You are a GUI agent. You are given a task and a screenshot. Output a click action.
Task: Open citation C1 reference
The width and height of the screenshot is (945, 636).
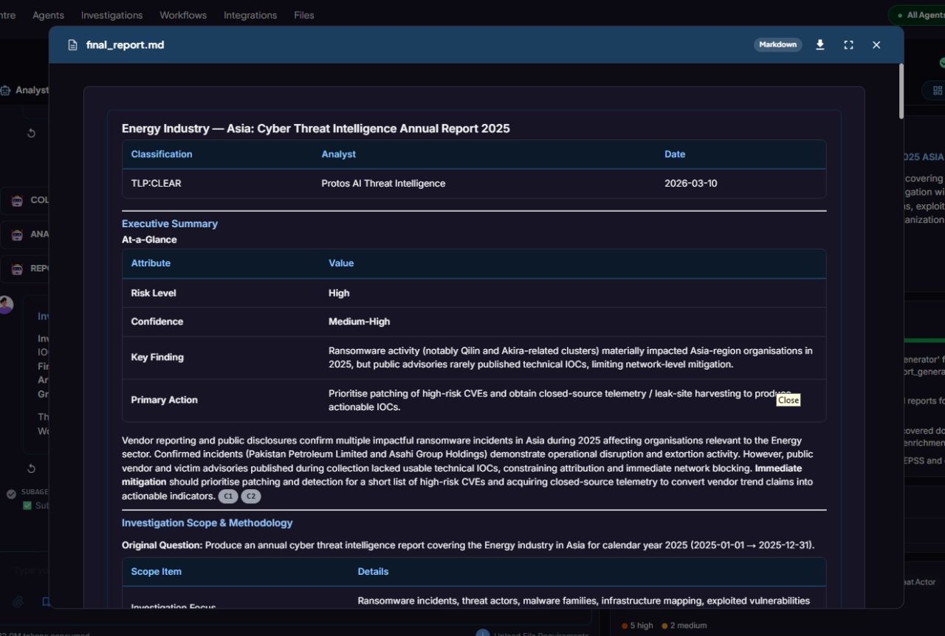[228, 497]
